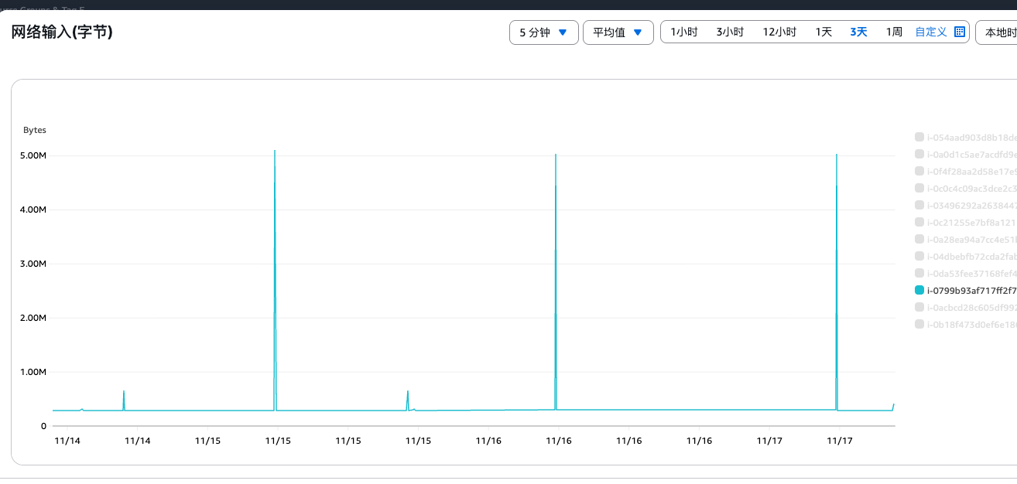Click legend marker for i-0b18f473d0ef6e18
Screen dimensions: 1017x484
coord(919,324)
